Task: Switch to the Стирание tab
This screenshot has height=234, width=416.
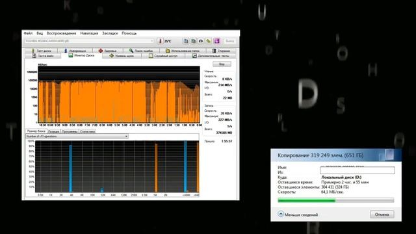Action: coord(221,51)
